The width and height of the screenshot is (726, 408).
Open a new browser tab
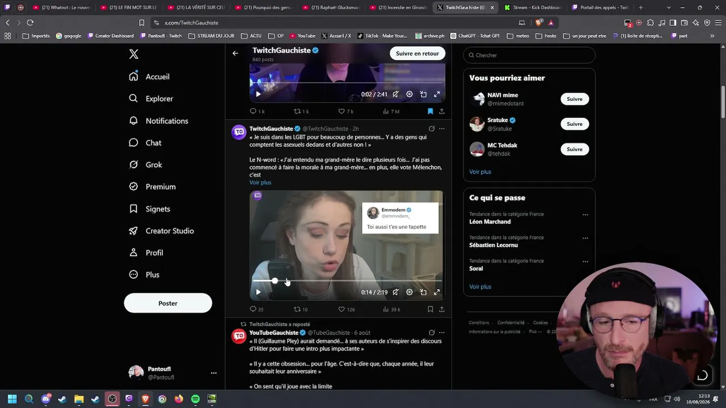(641, 7)
